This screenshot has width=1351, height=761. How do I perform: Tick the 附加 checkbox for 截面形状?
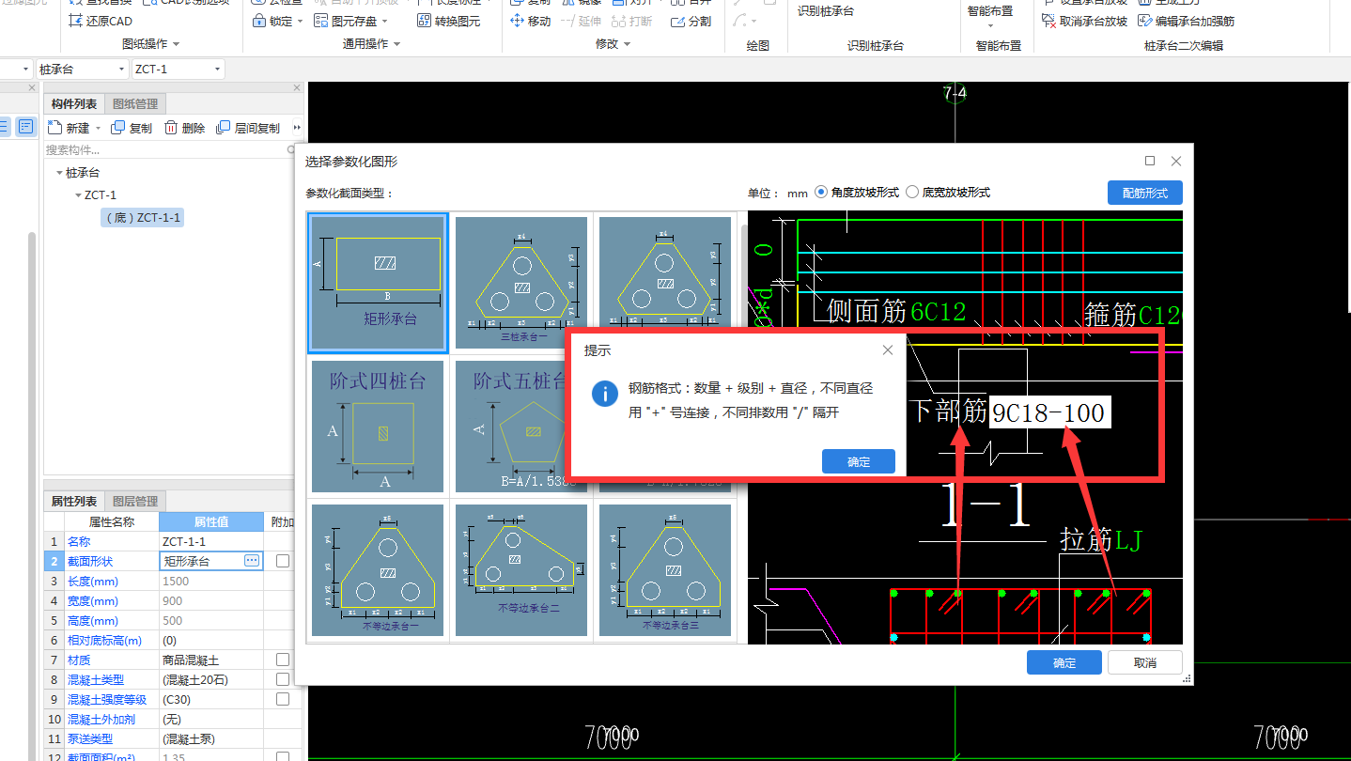[x=283, y=561]
